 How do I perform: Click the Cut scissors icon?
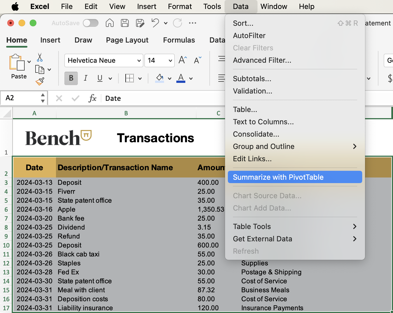(x=40, y=57)
